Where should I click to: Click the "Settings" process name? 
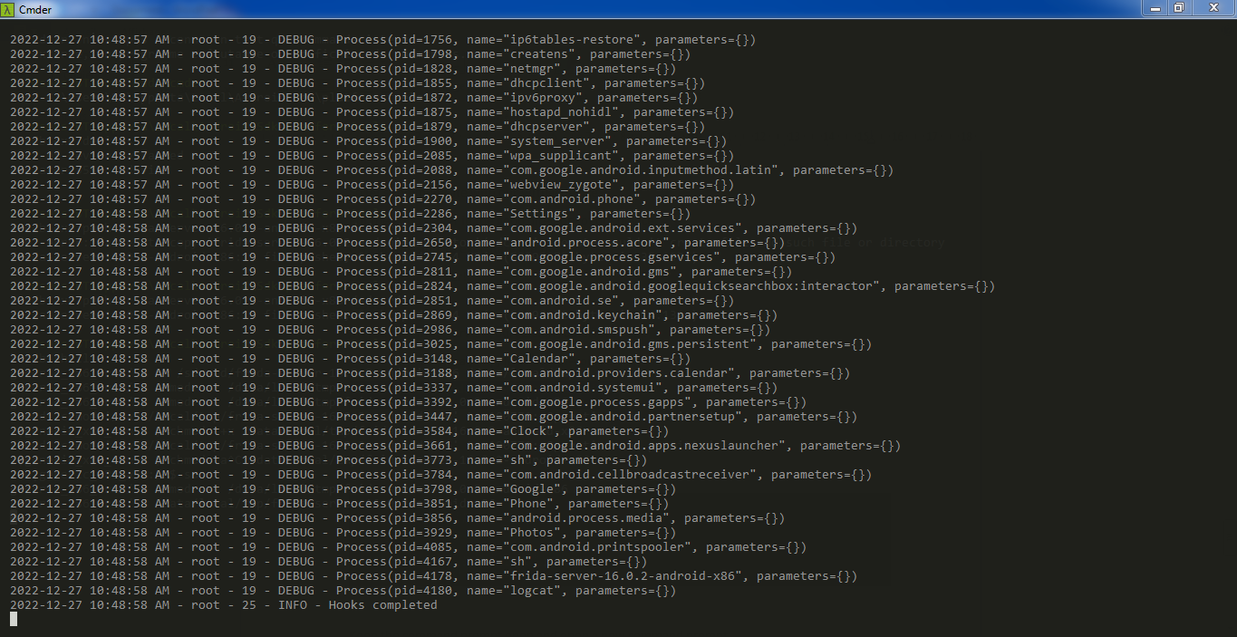[539, 214]
